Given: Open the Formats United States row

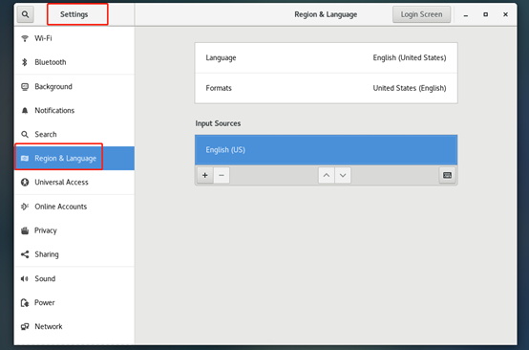Looking at the screenshot, I should (x=326, y=88).
